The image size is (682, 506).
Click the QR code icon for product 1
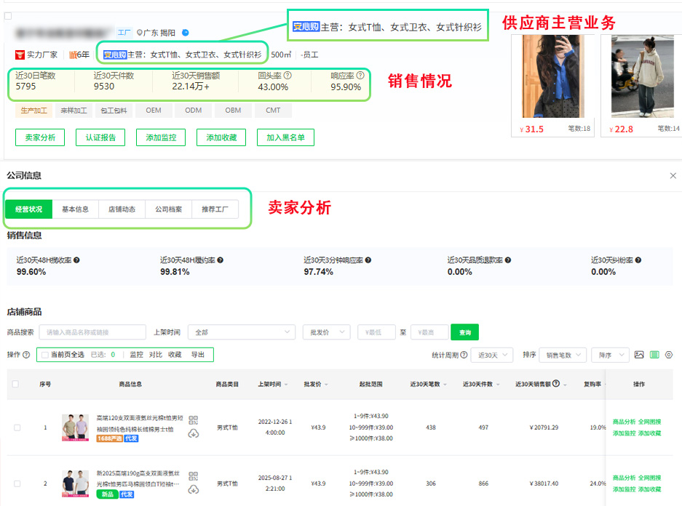tap(193, 420)
